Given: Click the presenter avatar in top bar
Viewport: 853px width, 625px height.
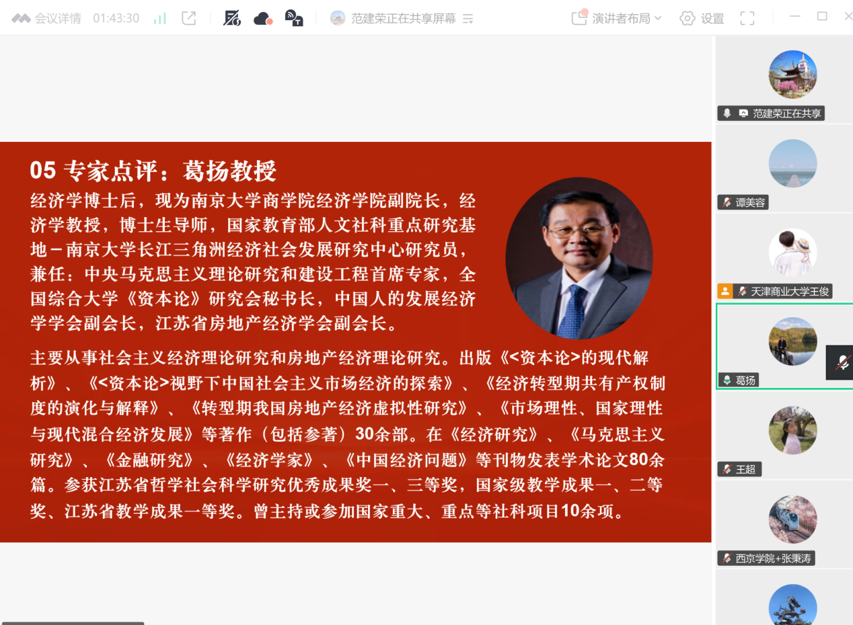Looking at the screenshot, I should click(x=338, y=18).
